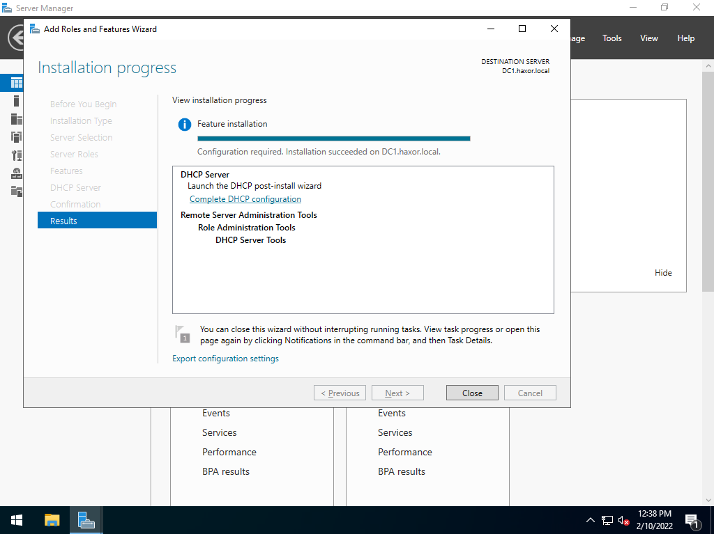Click 'DHCP Server Tools' text
Viewport: 714px width, 534px height.
click(250, 240)
